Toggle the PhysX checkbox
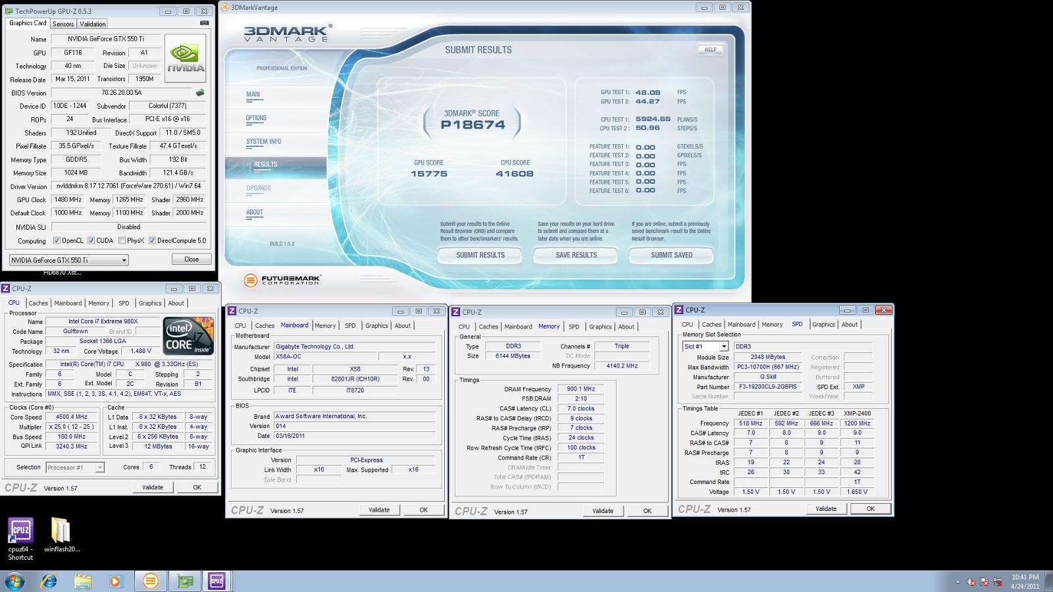The image size is (1053, 592). (x=122, y=240)
